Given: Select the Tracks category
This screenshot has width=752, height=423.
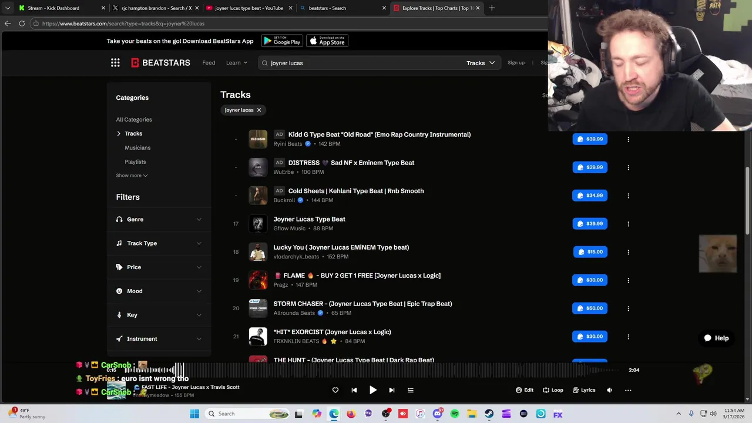Looking at the screenshot, I should [x=133, y=134].
